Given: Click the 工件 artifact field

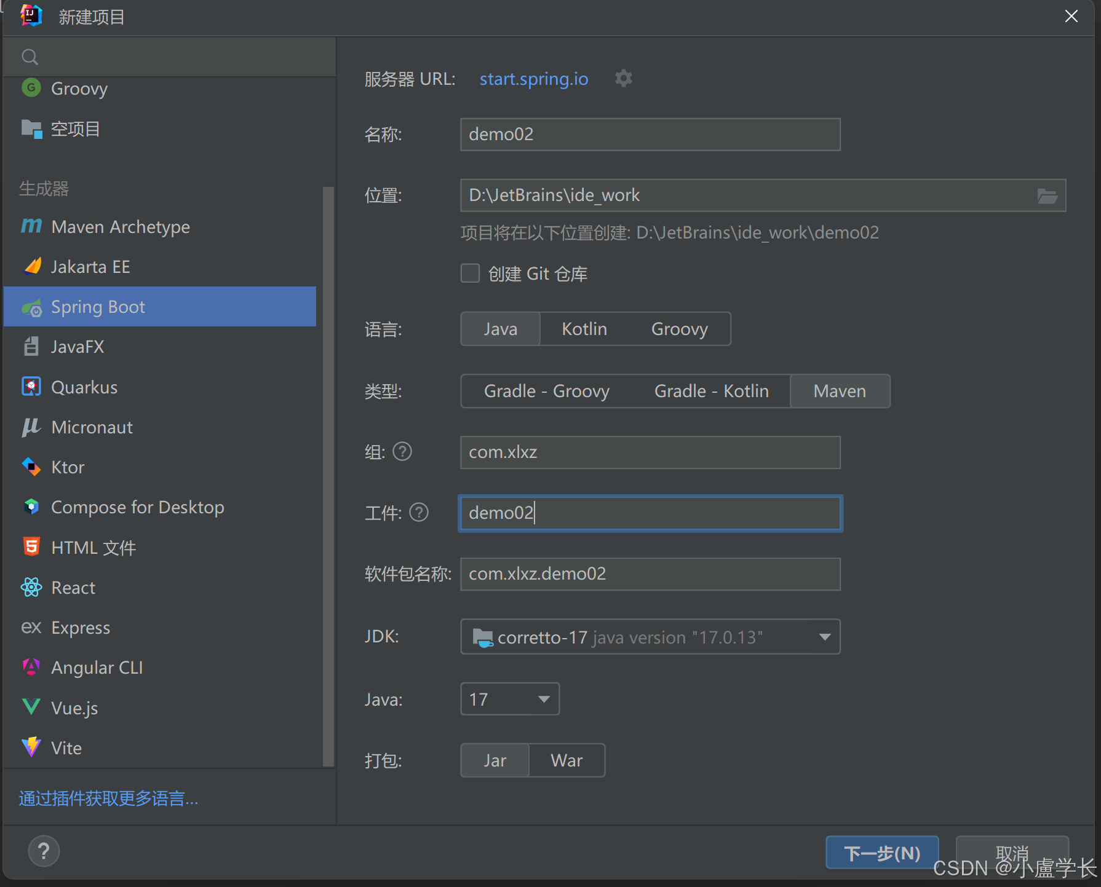Looking at the screenshot, I should point(650,513).
